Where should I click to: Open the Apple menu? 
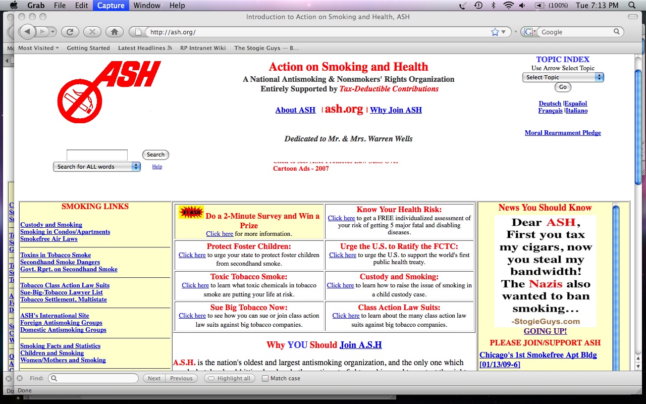14,6
